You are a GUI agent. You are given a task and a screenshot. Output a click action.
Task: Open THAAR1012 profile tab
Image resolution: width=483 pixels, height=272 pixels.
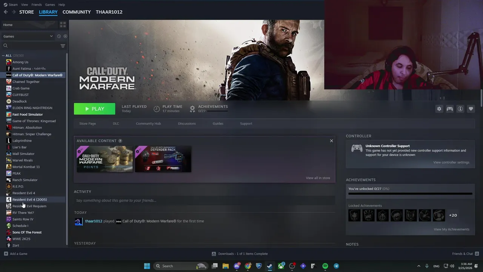point(109,12)
